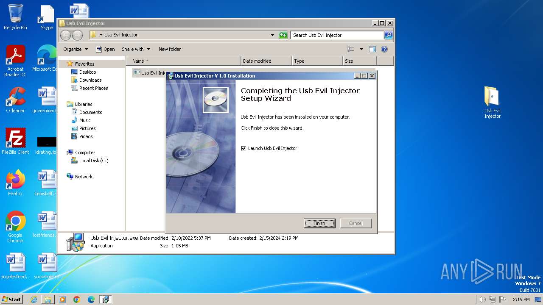
Task: Select the Usb Evil Injector desktop folder
Action: pyautogui.click(x=493, y=103)
